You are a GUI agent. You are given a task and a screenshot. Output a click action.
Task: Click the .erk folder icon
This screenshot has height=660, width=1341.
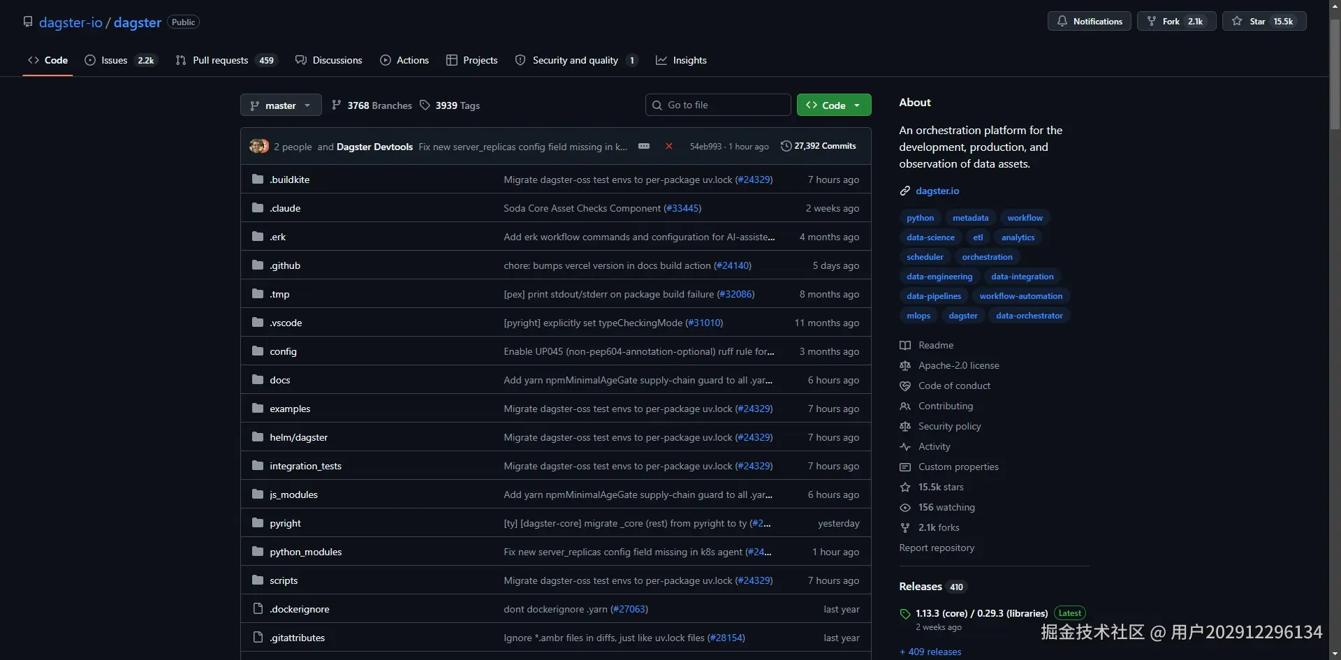258,236
